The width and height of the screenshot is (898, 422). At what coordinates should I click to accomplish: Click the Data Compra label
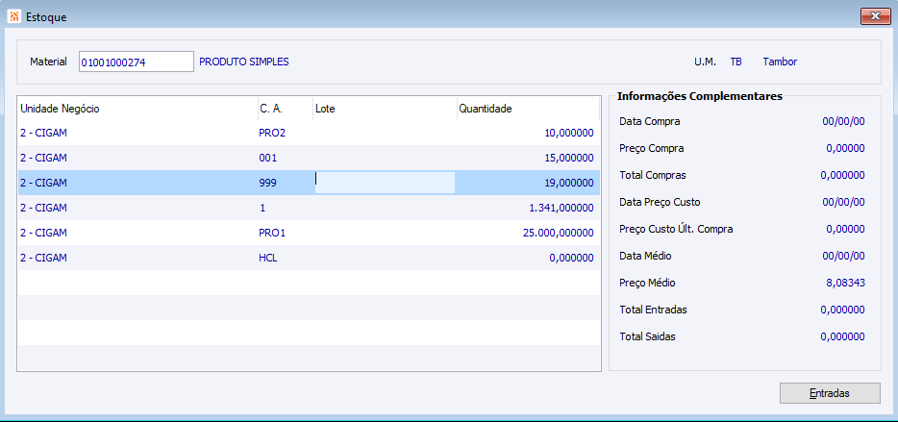[650, 121]
